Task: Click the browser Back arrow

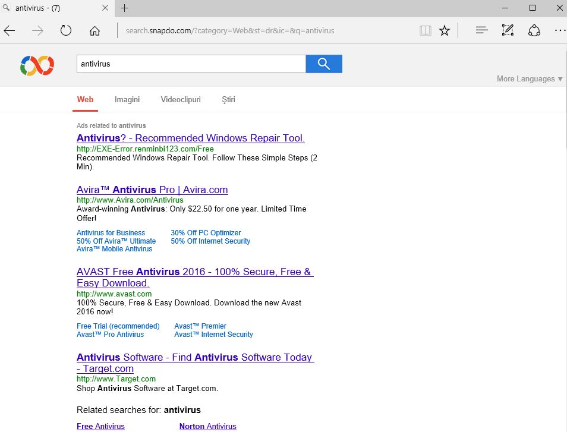Action: tap(10, 31)
